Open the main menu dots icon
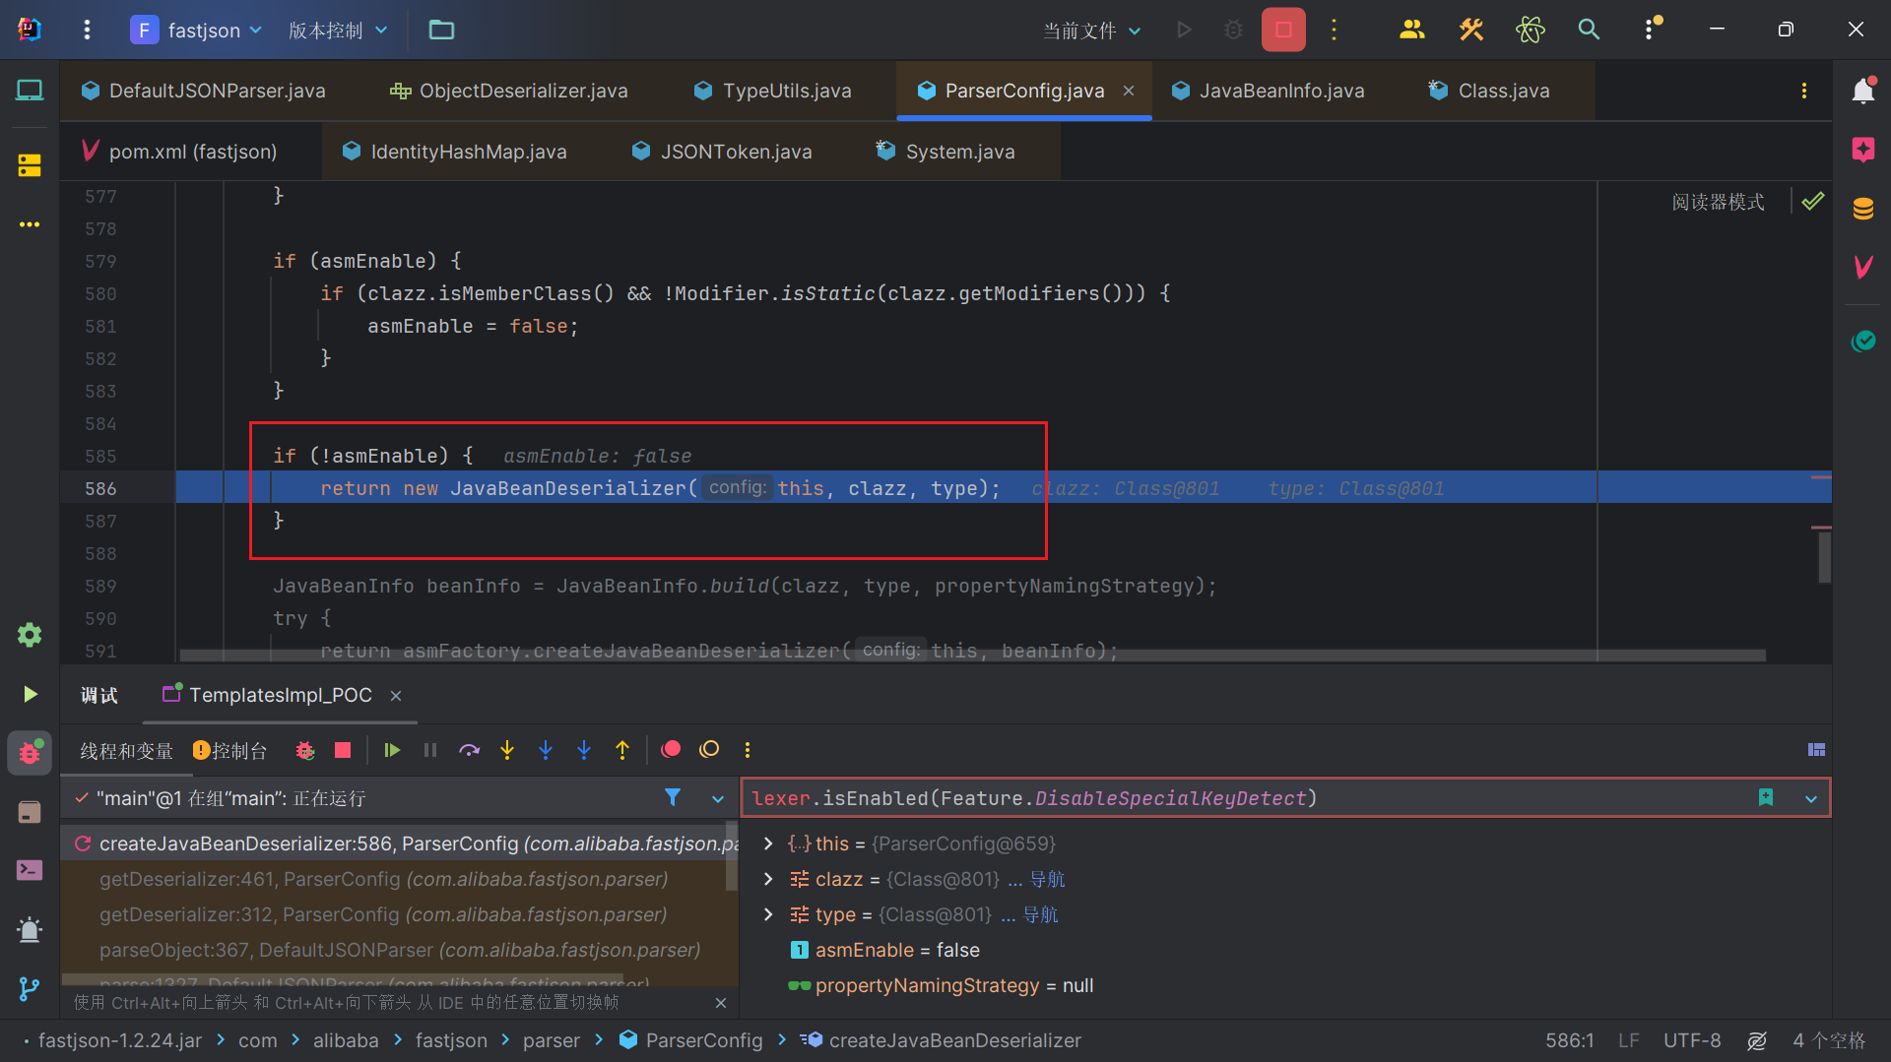Viewport: 1891px width, 1062px height. (x=87, y=30)
